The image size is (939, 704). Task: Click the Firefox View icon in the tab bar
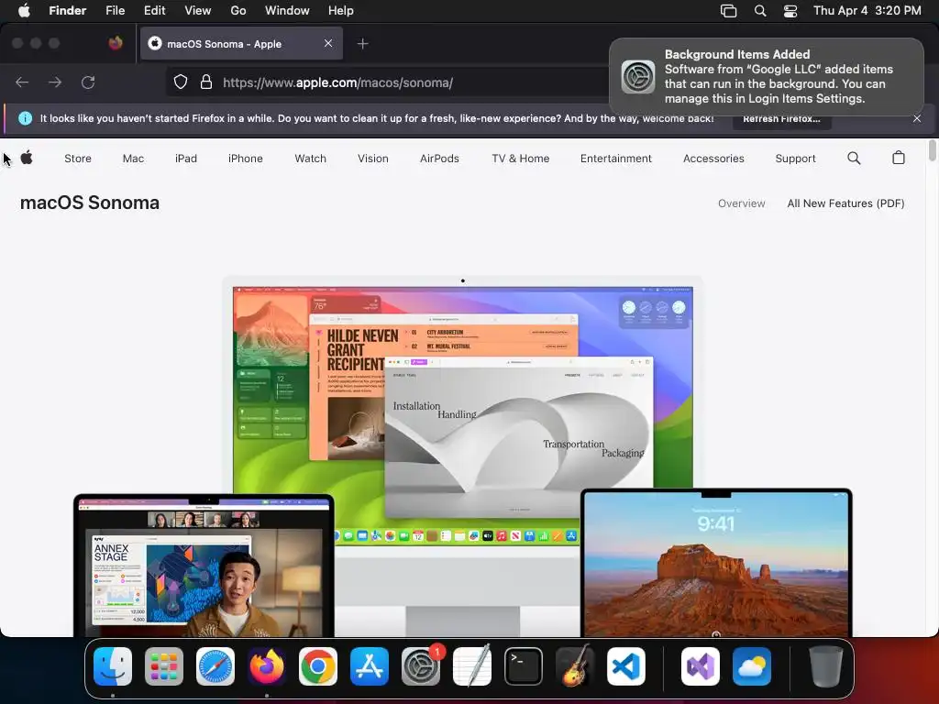[116, 43]
